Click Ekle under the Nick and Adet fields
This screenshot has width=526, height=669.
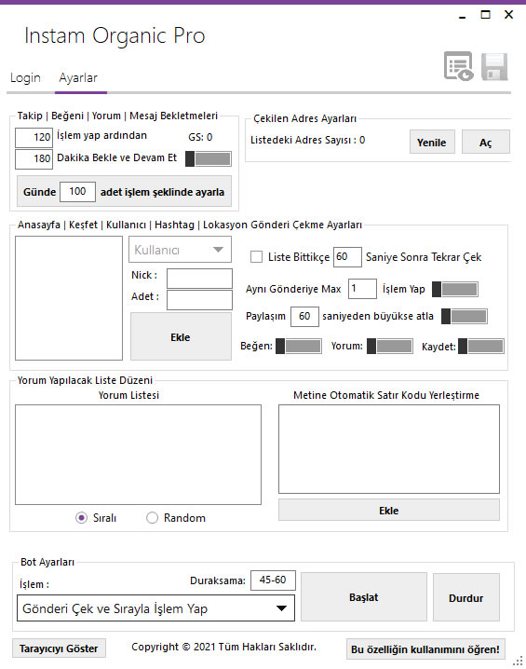click(181, 337)
